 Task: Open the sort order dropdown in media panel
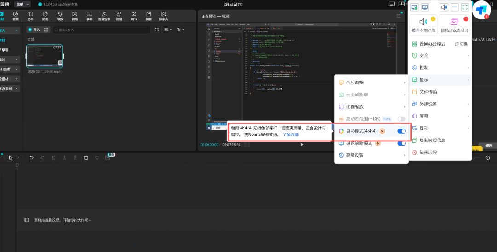(168, 29)
